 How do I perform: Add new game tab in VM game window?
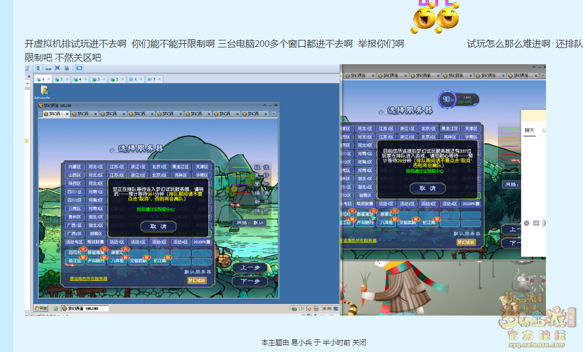[x=274, y=114]
